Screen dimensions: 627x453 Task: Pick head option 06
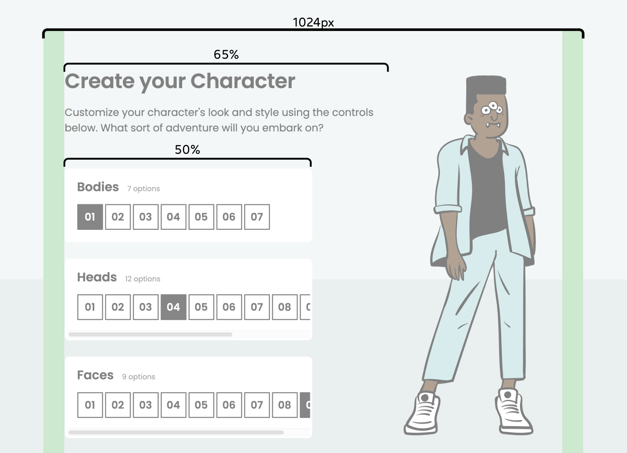(x=229, y=307)
